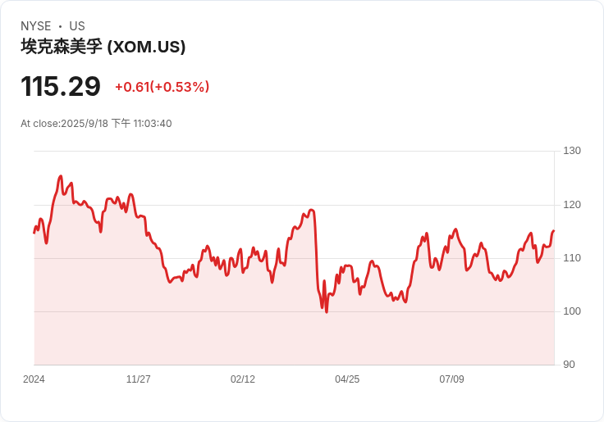Click the 2024 x-axis date label
Screen dimensions: 604x422
coord(34,379)
